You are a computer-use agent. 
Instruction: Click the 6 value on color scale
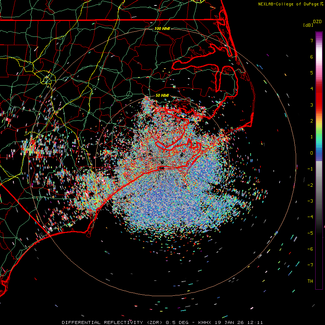click(x=312, y=57)
